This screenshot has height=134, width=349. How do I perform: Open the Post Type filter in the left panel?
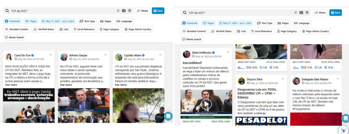click(87, 21)
